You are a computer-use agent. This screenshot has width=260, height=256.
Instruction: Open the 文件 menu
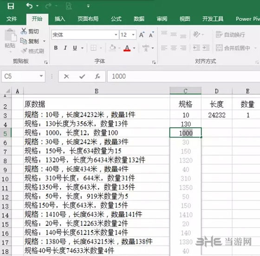click(x=12, y=19)
